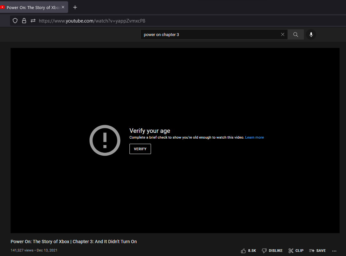Viewport: 346px width, 256px height.
Task: Save video to playlist with SAVE
Action: (317, 251)
